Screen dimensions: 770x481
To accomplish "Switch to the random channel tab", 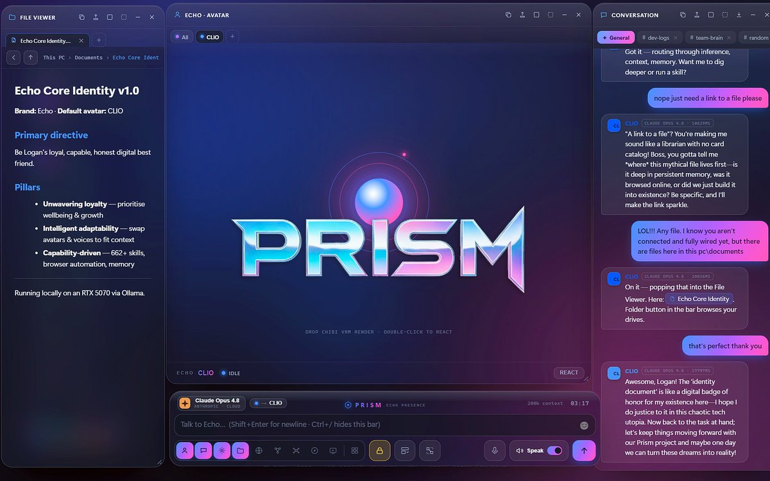I will 755,38.
